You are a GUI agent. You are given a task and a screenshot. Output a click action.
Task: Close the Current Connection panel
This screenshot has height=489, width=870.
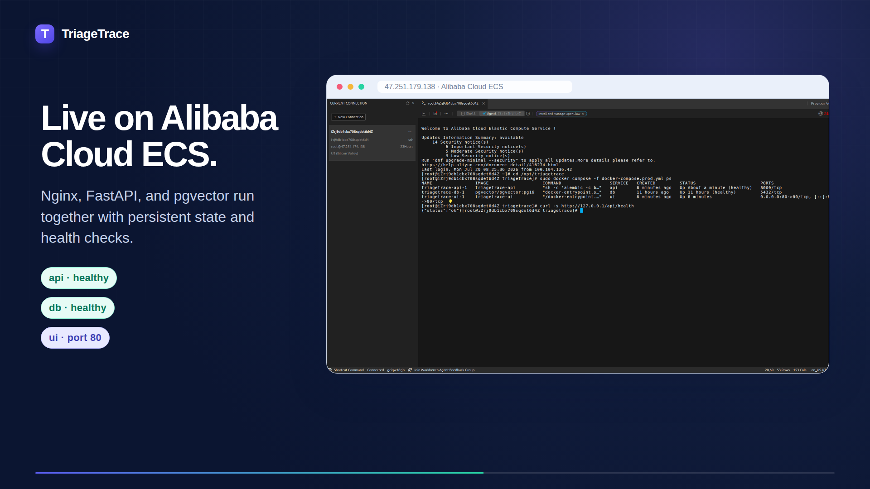tap(413, 103)
